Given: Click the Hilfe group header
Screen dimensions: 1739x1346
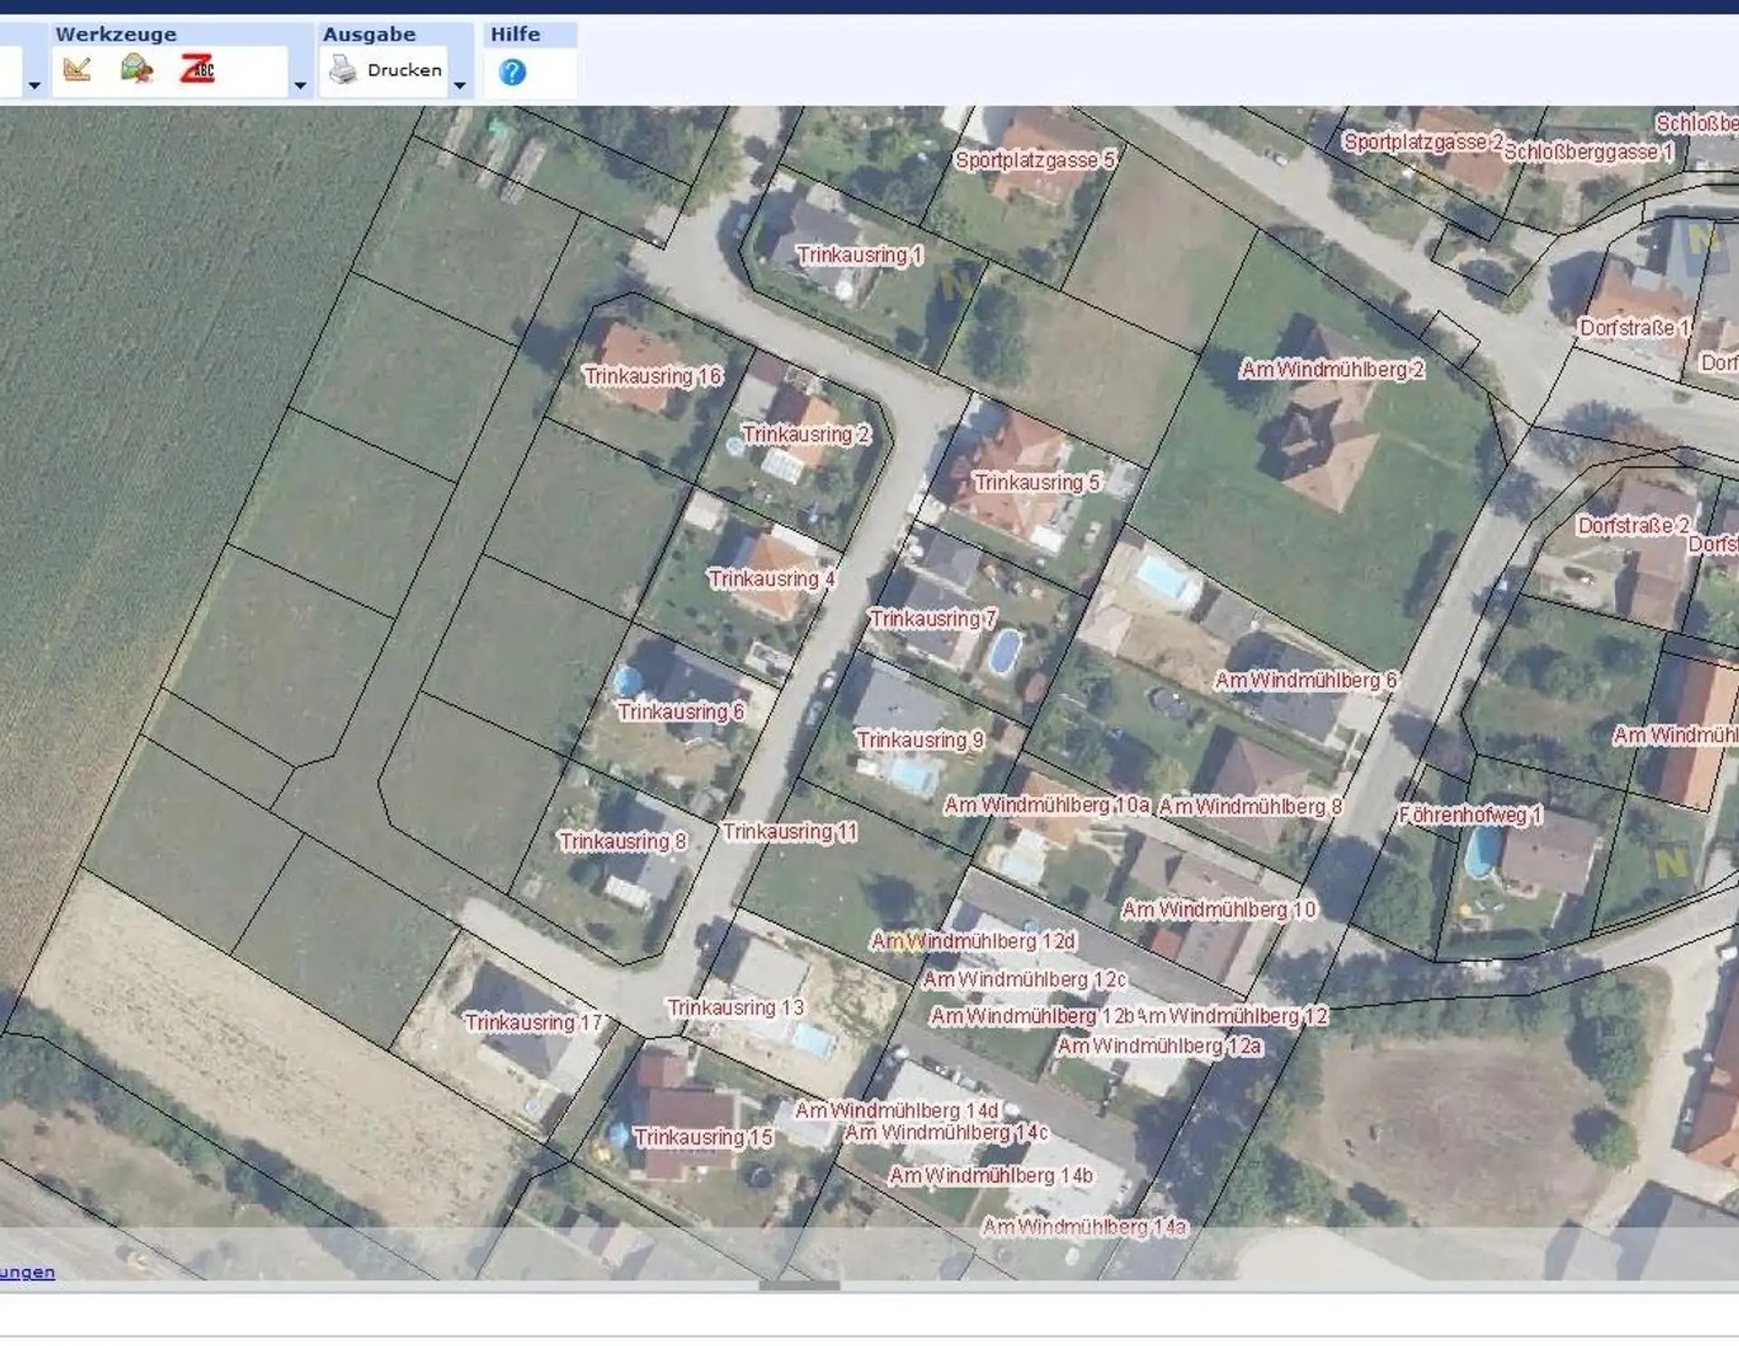Looking at the screenshot, I should pos(515,34).
